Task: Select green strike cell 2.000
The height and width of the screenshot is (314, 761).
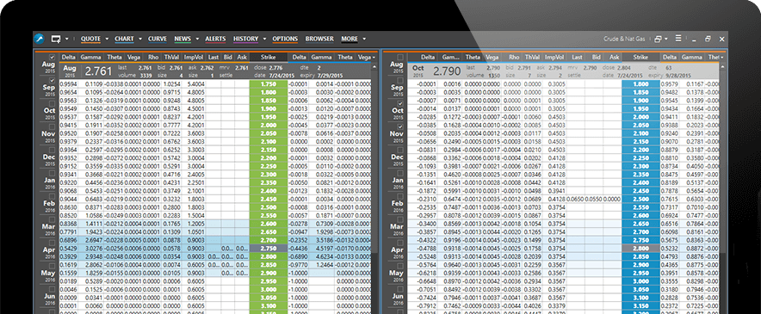Action: [268, 125]
